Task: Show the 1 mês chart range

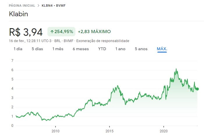Action: [x=58, y=49]
